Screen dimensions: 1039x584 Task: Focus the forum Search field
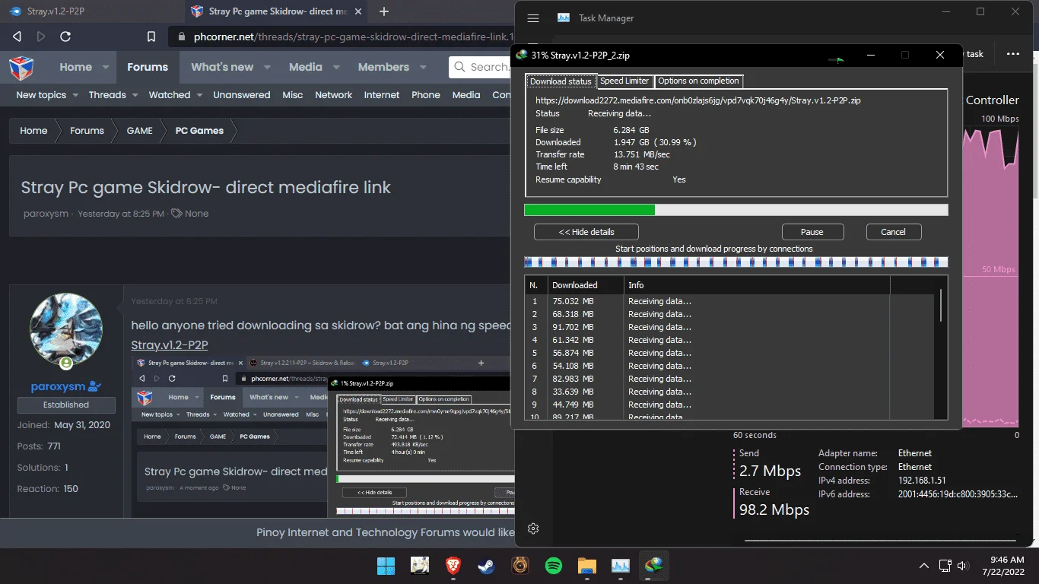pyautogui.click(x=481, y=67)
